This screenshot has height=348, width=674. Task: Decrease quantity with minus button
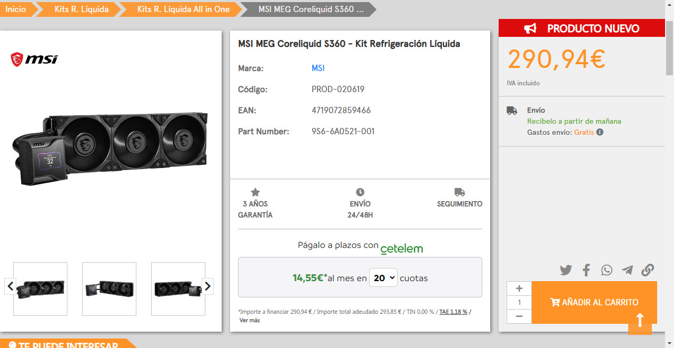(x=519, y=316)
